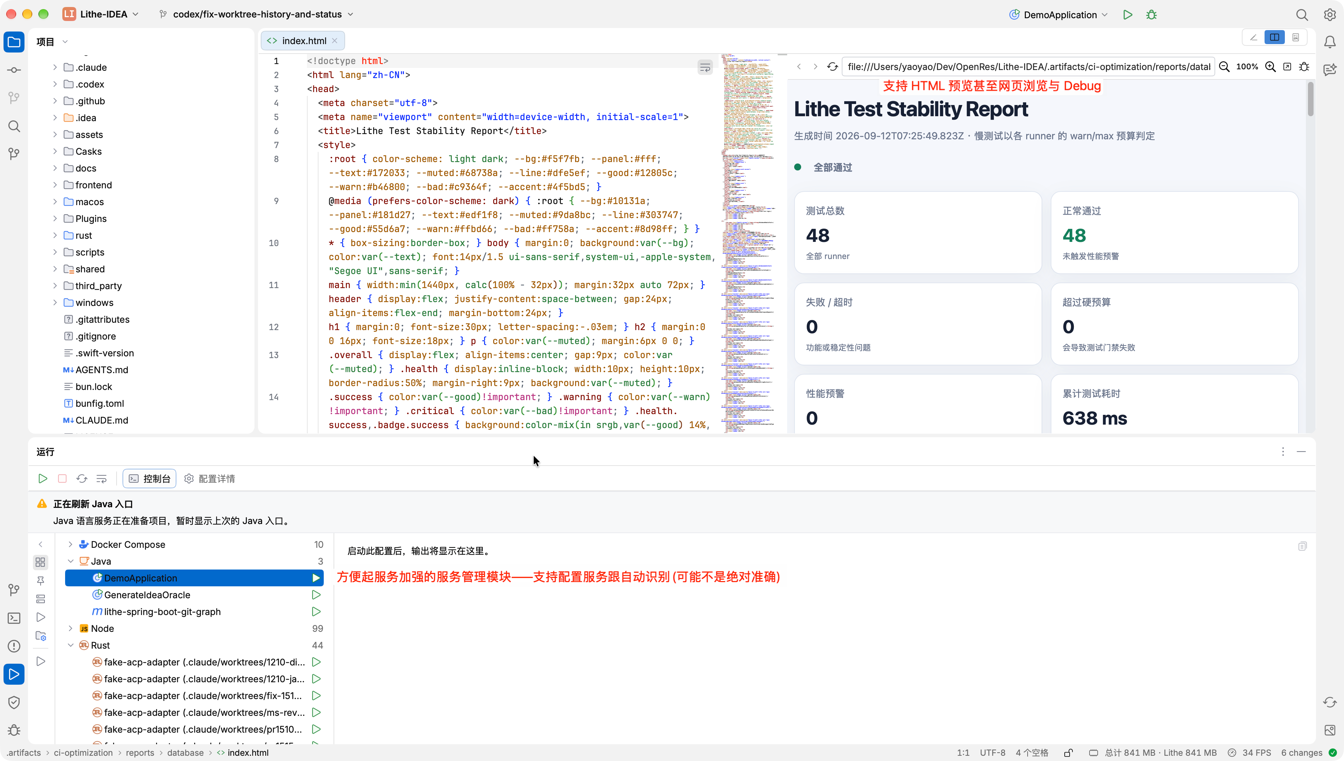Switch to the 控制台 tab
The width and height of the screenshot is (1344, 761).
point(149,478)
